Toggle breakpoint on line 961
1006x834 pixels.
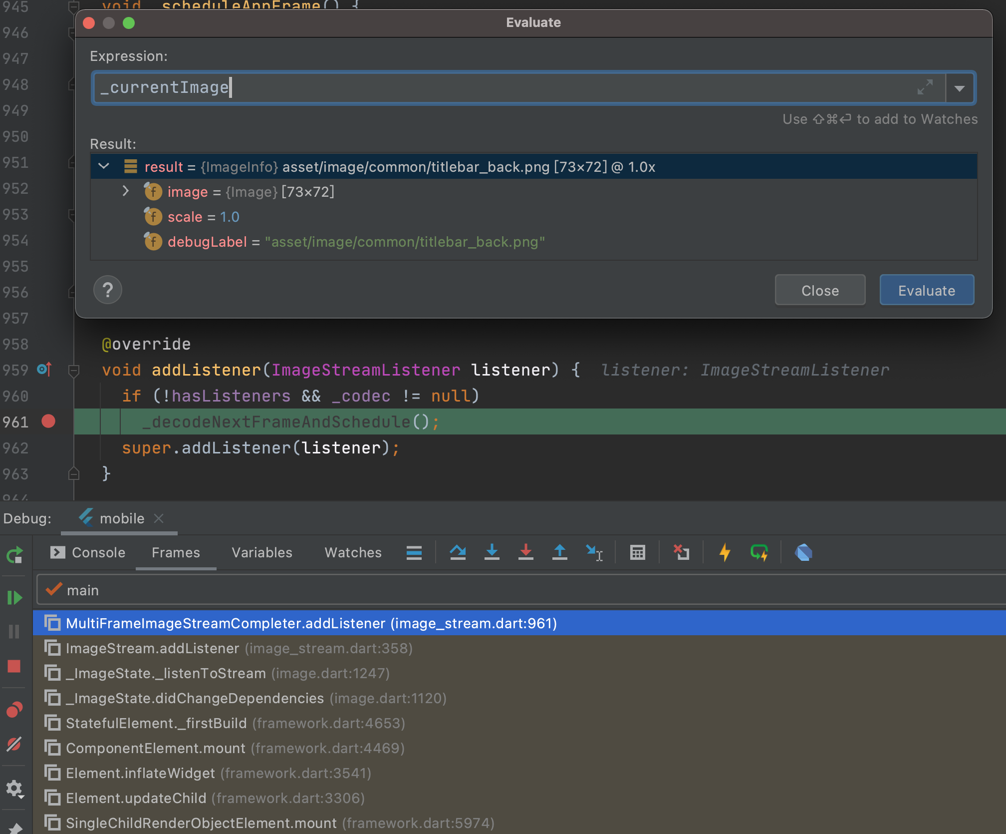coord(48,421)
